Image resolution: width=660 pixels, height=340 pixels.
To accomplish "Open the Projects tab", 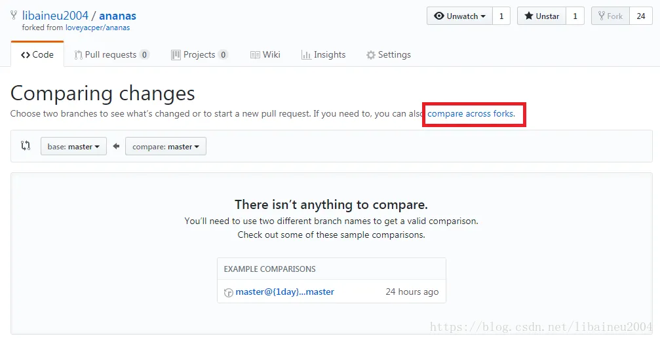I will [199, 55].
